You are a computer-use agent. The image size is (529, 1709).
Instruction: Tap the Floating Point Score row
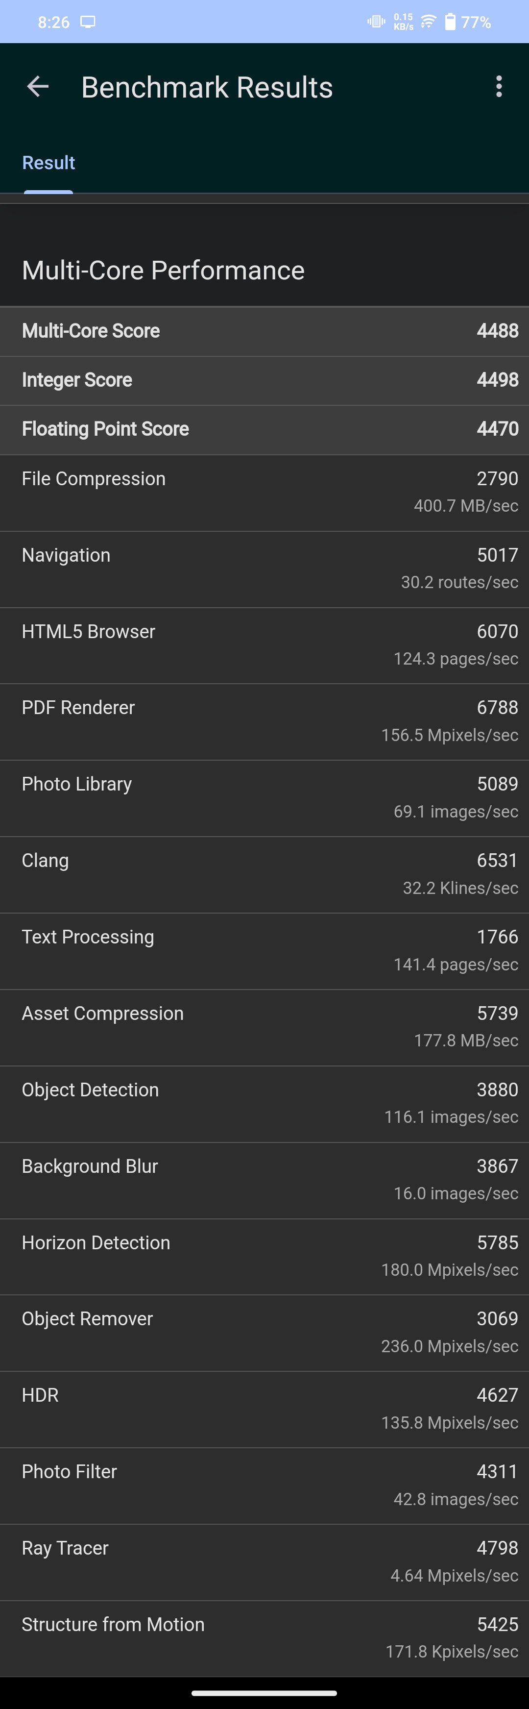(x=264, y=429)
